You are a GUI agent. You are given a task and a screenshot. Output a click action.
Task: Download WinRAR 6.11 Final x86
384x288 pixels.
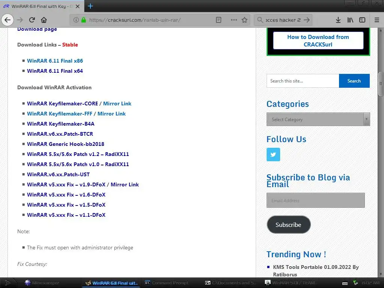55,61
